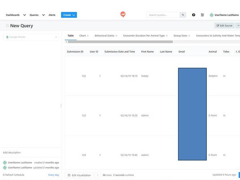The height and width of the screenshot is (180, 240).
Task: Close the Behavioral States tab
Action: point(116,36)
